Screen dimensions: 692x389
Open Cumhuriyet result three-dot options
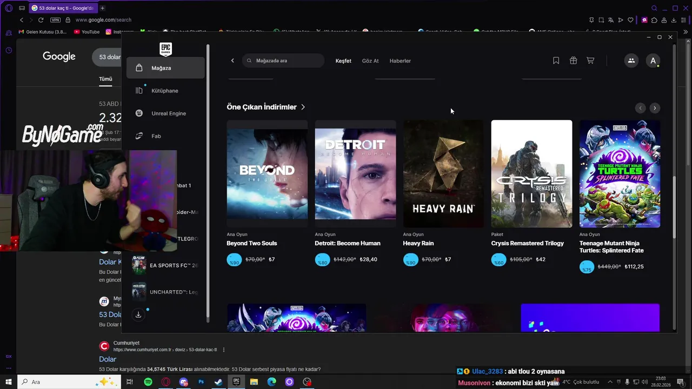(224, 350)
